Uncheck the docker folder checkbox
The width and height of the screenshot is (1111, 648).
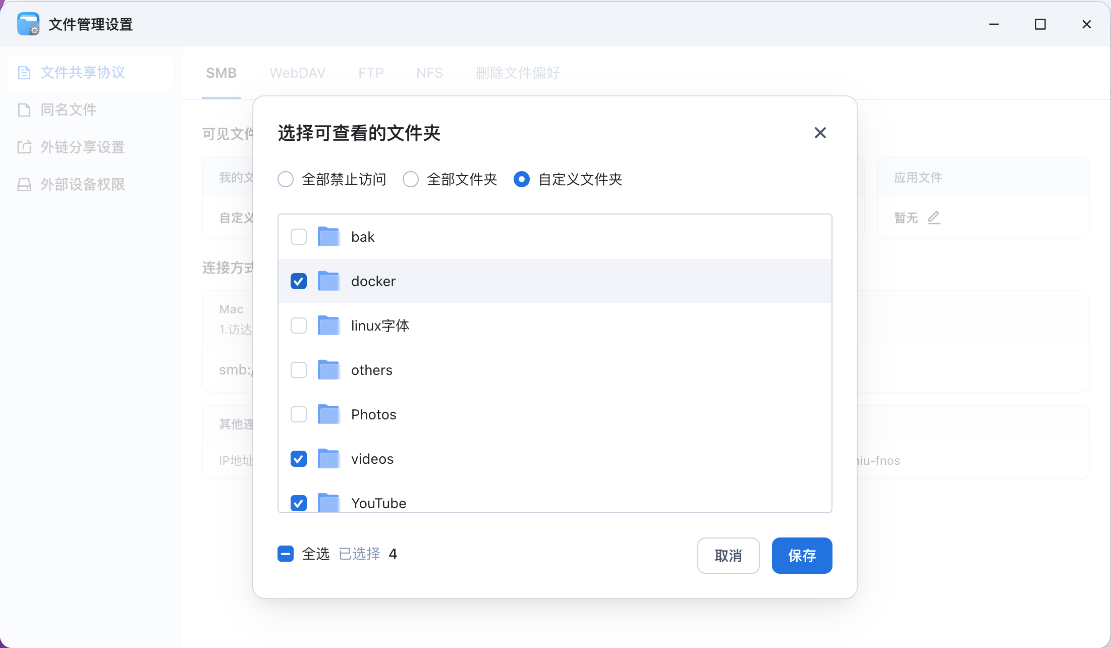tap(299, 281)
